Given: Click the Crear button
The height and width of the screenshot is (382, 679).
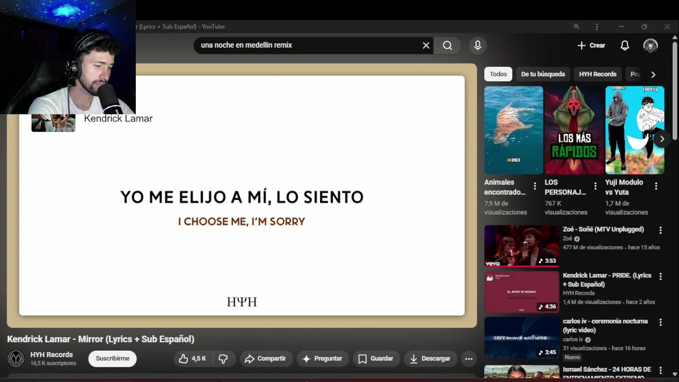Looking at the screenshot, I should (x=591, y=46).
